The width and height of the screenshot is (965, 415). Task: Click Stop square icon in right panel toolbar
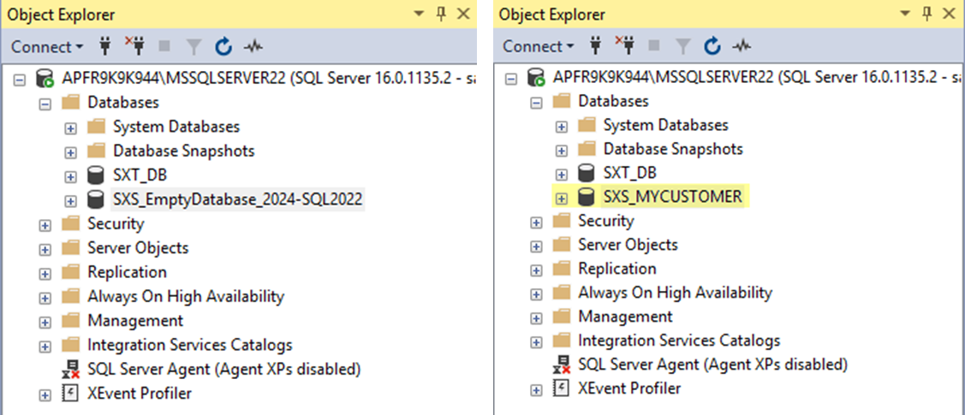pyautogui.click(x=655, y=46)
